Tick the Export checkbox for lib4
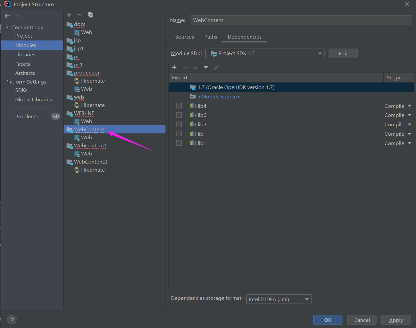Screen dimensions: 416x328 (179, 106)
